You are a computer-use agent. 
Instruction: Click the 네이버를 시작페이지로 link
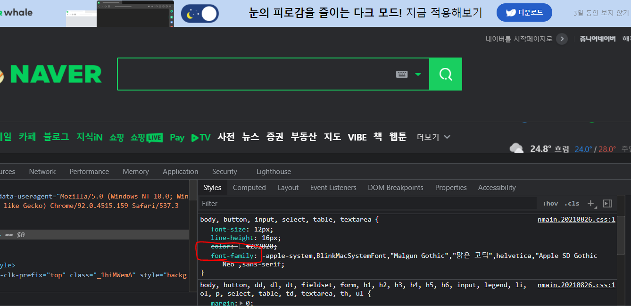[519, 39]
